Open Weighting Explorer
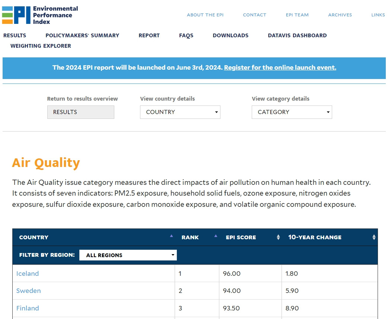391x319 pixels. [41, 46]
